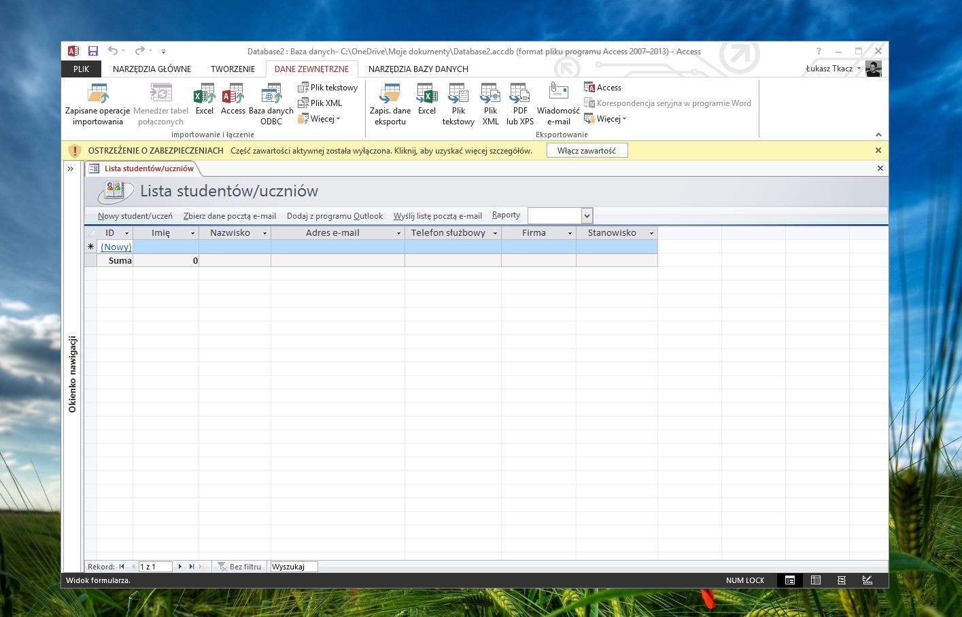Image resolution: width=962 pixels, height=617 pixels.
Task: Open the (Nowy) record link
Action: click(116, 247)
